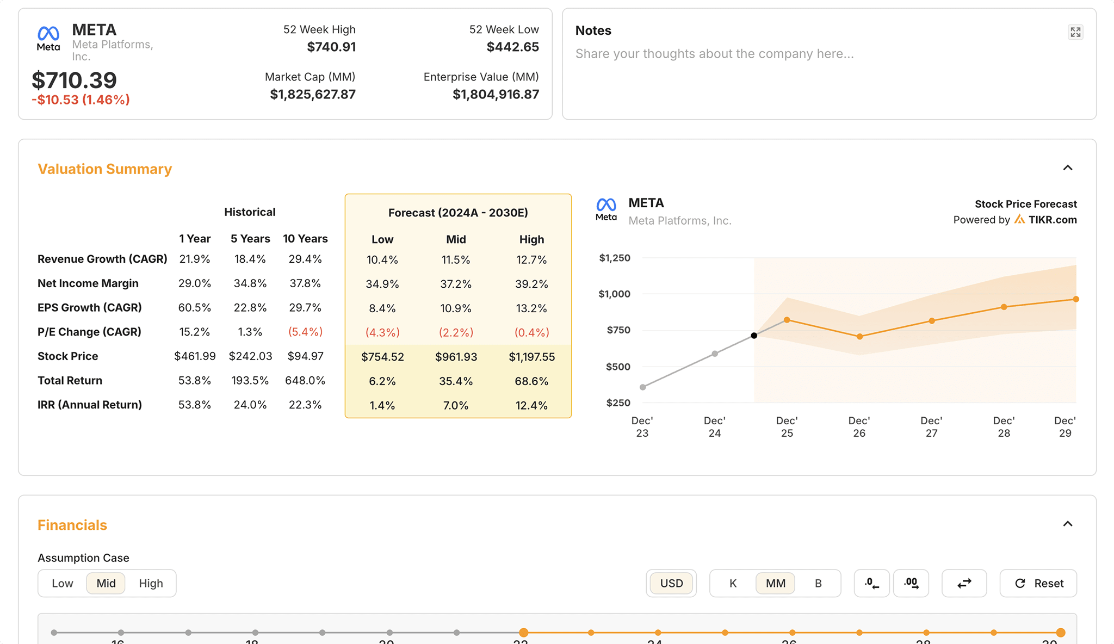The height and width of the screenshot is (644, 1114).
Task: Click the High Net Income Margin 39.2%
Action: click(531, 284)
